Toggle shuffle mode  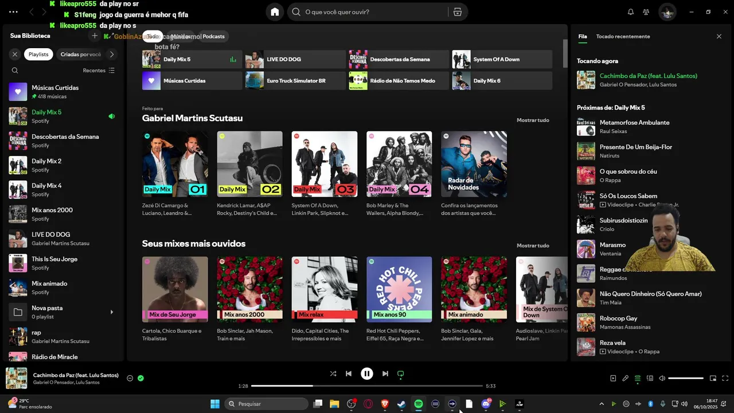click(333, 373)
